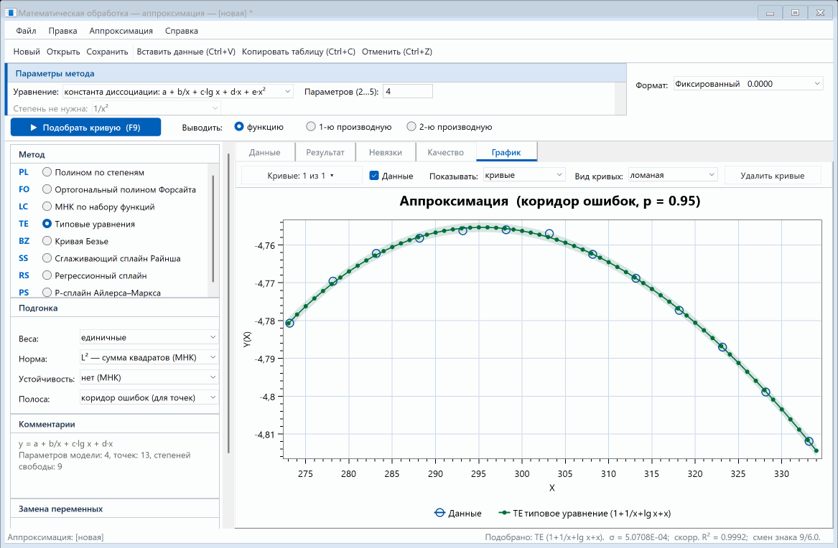
Task: Click the left panel vertical scrollbar
Action: pyautogui.click(x=229, y=303)
